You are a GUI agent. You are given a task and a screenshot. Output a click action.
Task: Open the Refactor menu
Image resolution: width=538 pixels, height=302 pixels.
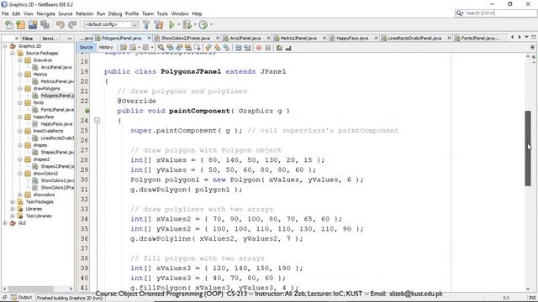coord(84,13)
